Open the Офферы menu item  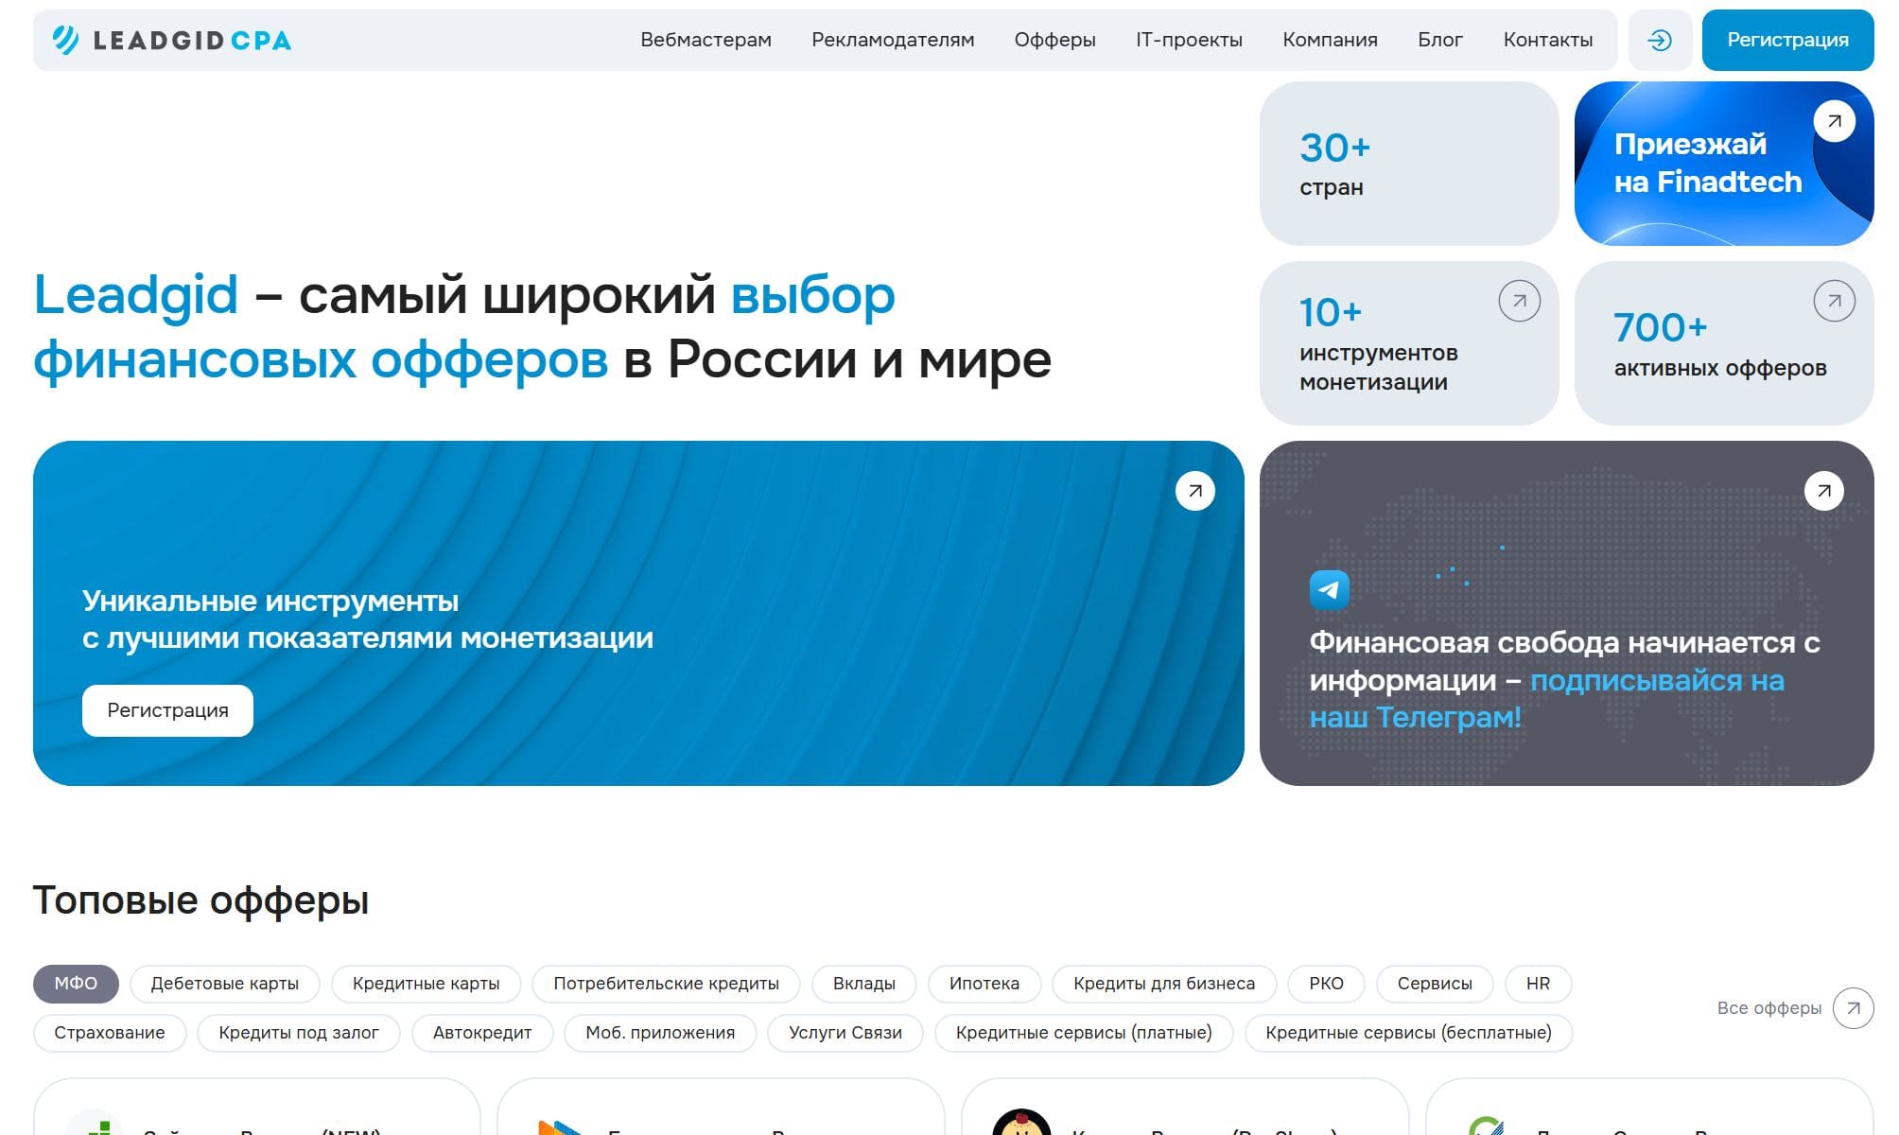coord(1054,40)
